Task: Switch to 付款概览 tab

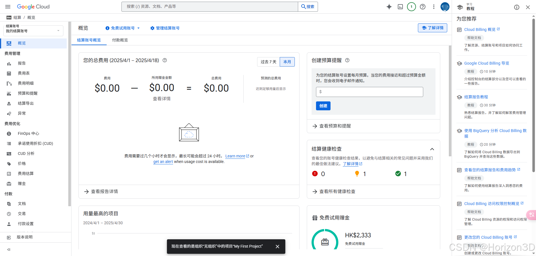Action: (120, 40)
